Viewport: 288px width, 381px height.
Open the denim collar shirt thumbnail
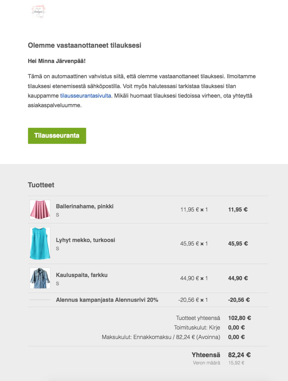click(40, 278)
